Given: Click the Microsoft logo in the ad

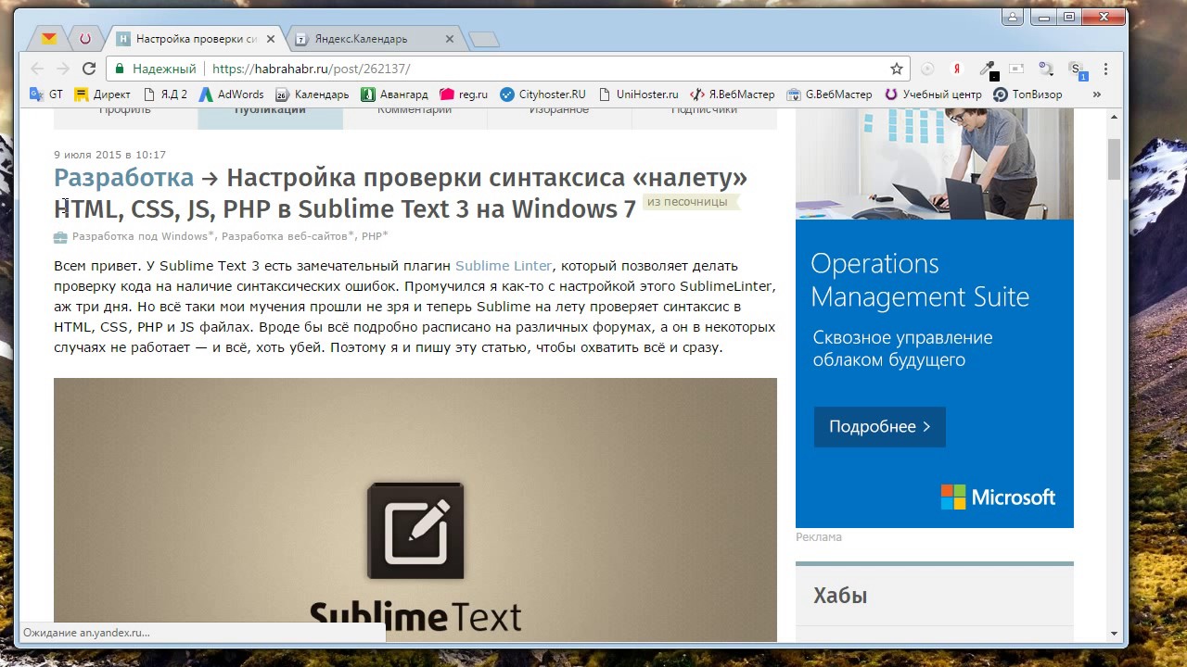Looking at the screenshot, I should 998,497.
